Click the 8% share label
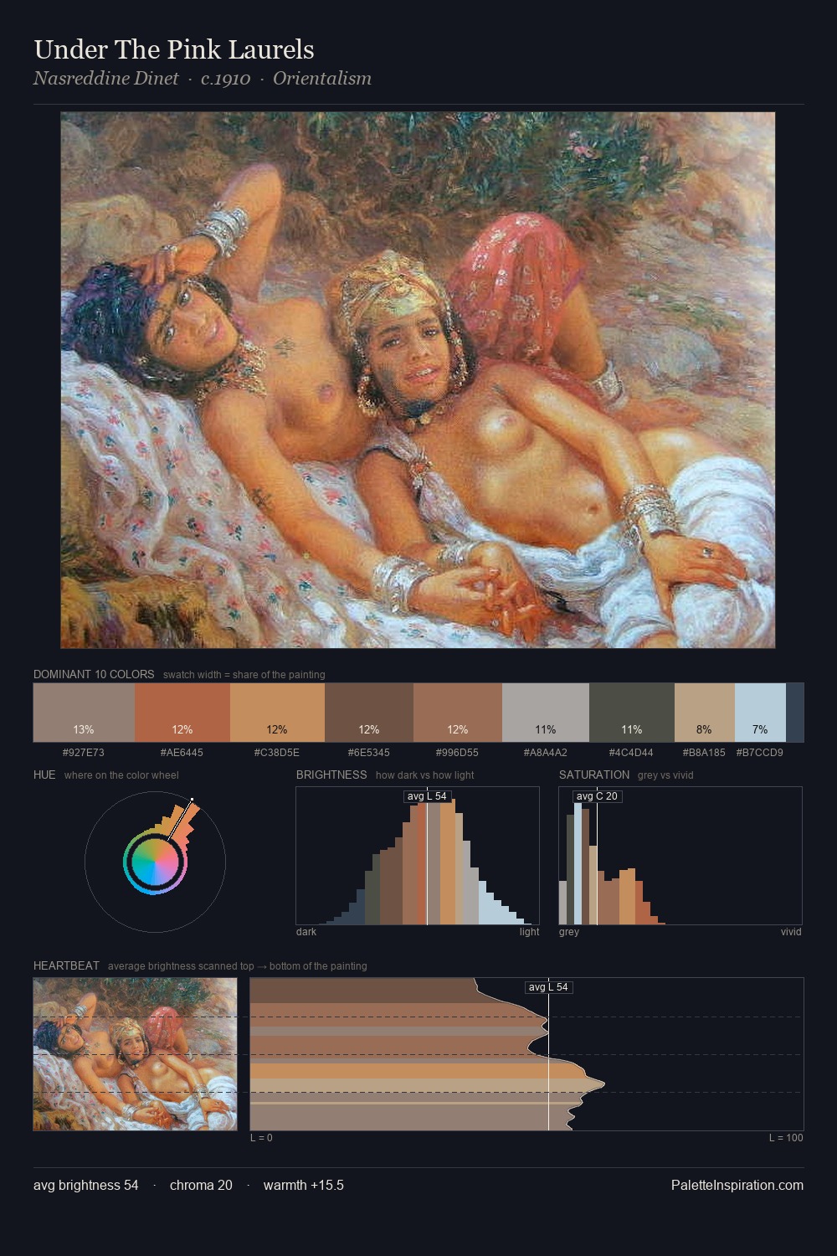This screenshot has height=1256, width=837. [705, 729]
